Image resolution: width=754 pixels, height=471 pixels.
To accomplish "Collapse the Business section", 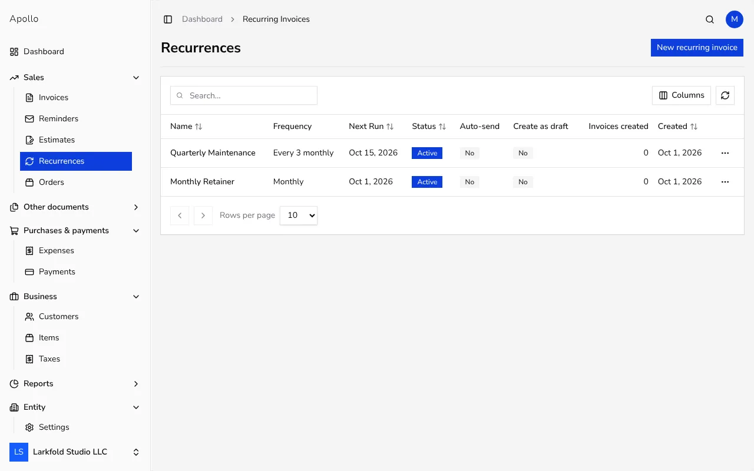I will (x=75, y=297).
